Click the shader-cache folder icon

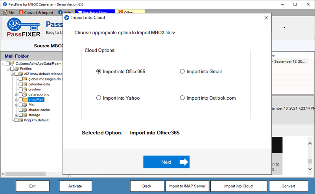[25, 110]
